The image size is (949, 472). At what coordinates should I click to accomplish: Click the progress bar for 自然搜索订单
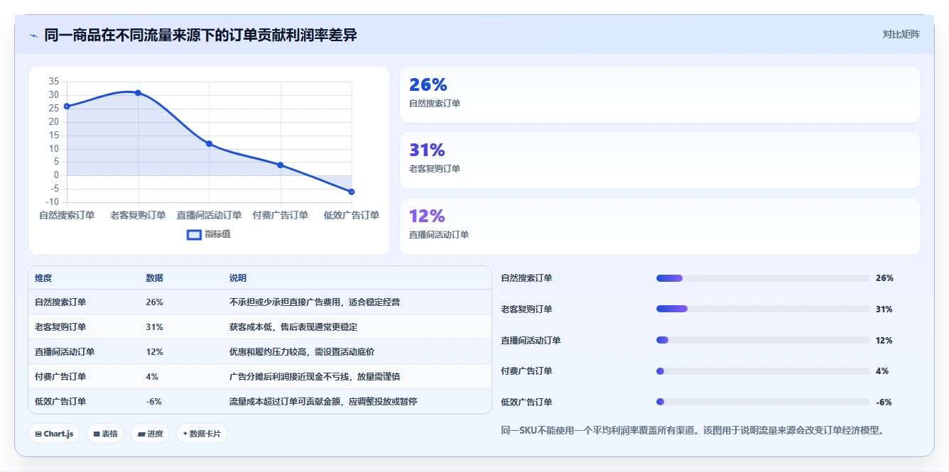coord(763,278)
